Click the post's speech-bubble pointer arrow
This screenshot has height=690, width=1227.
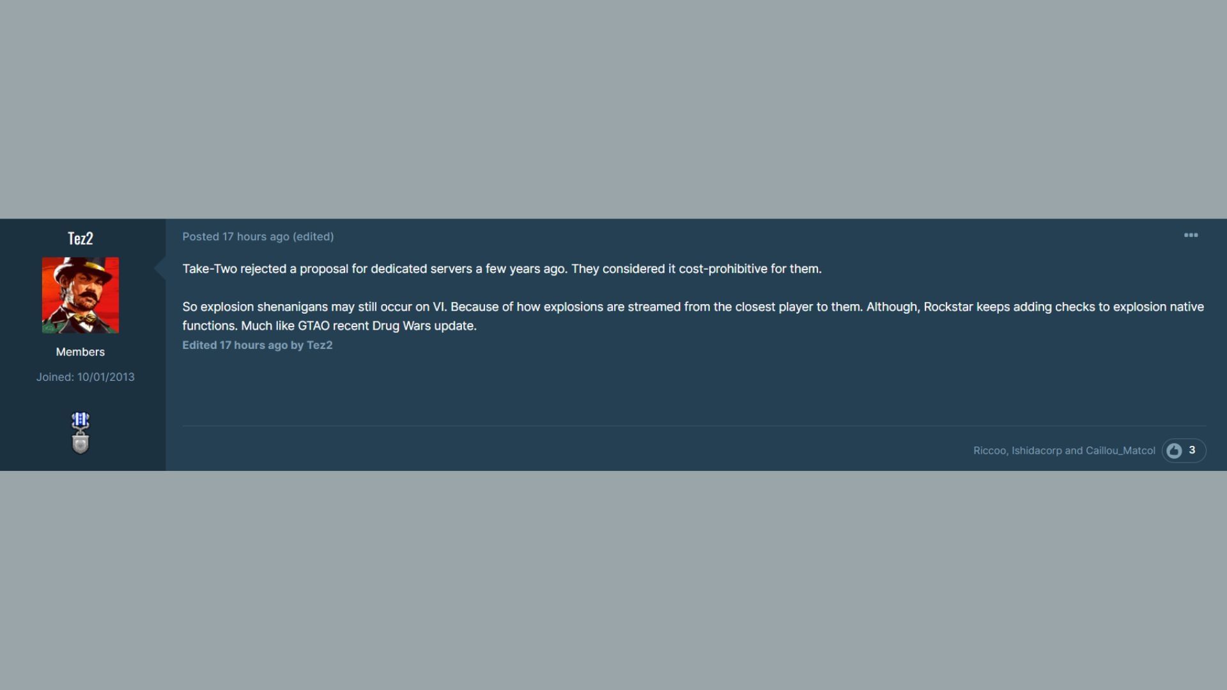[160, 269]
